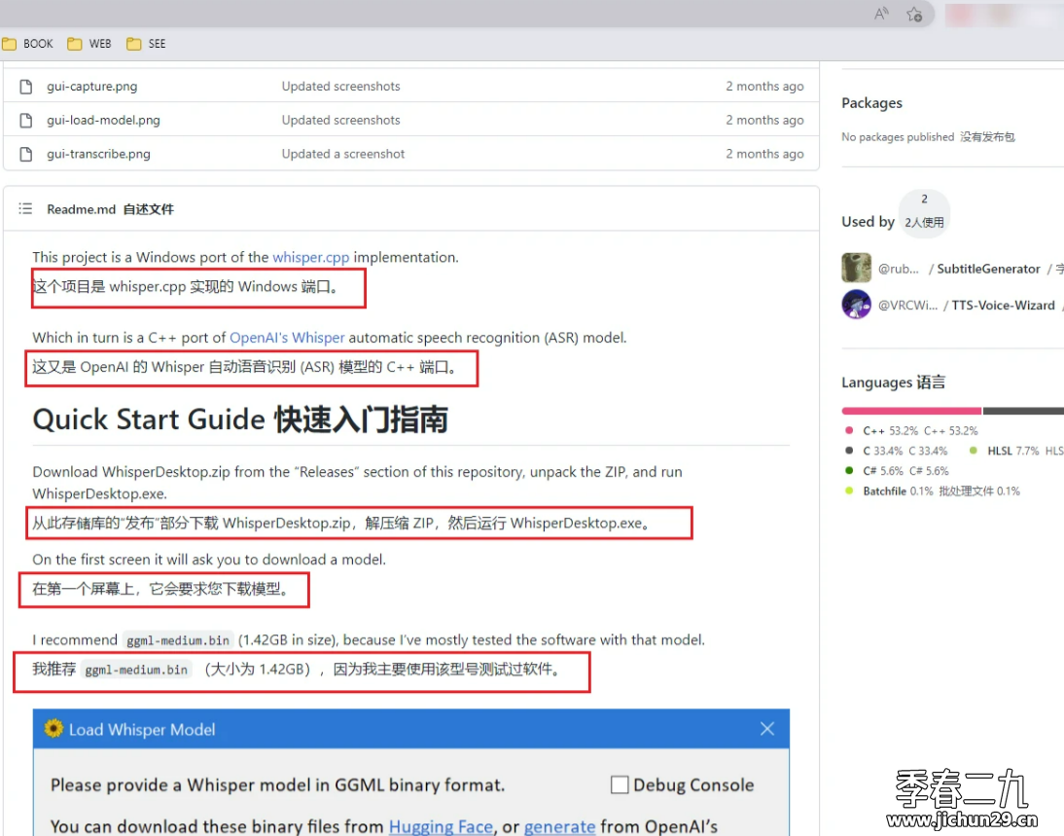The image size is (1064, 836).
Task: Click the read aloud icon in address bar
Action: (881, 14)
